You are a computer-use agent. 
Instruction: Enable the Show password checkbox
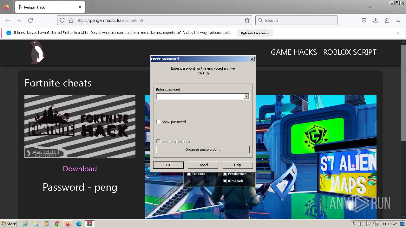click(x=158, y=122)
